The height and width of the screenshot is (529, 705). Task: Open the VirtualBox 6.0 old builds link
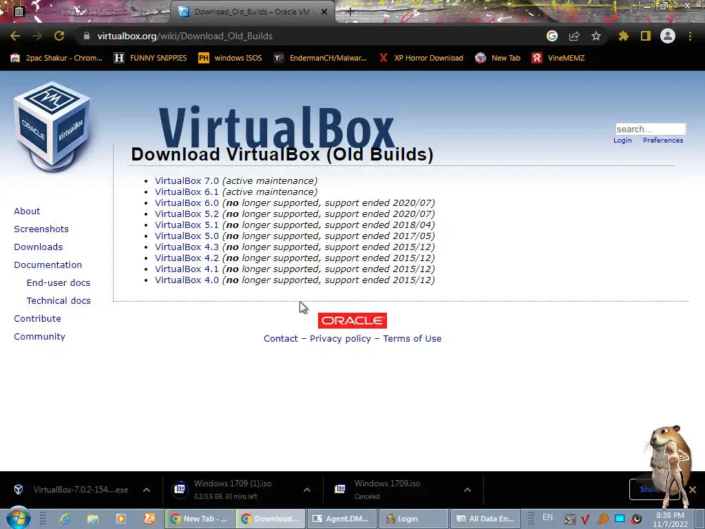(x=187, y=203)
